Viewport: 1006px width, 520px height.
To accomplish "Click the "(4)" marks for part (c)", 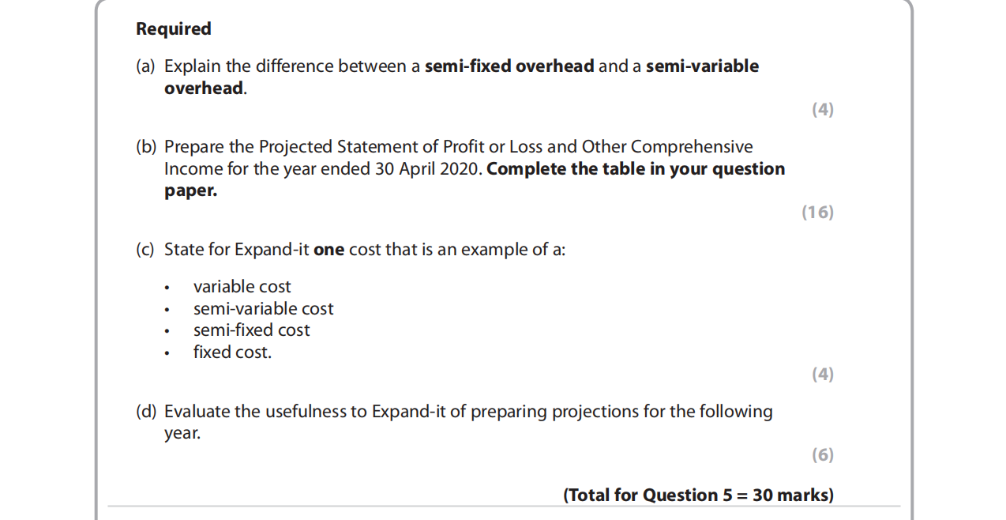I will point(822,374).
